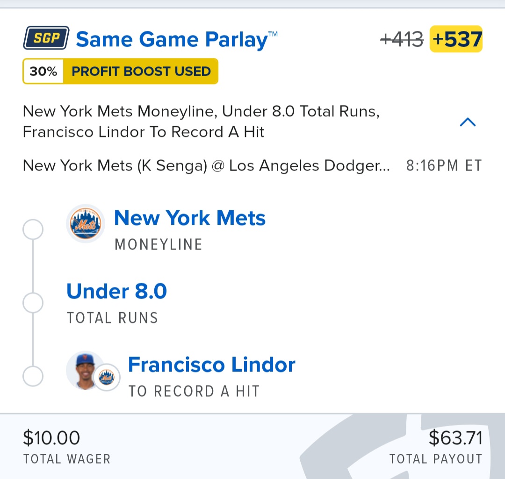Open the New York Mets leg name
The height and width of the screenshot is (479, 505).
190,218
